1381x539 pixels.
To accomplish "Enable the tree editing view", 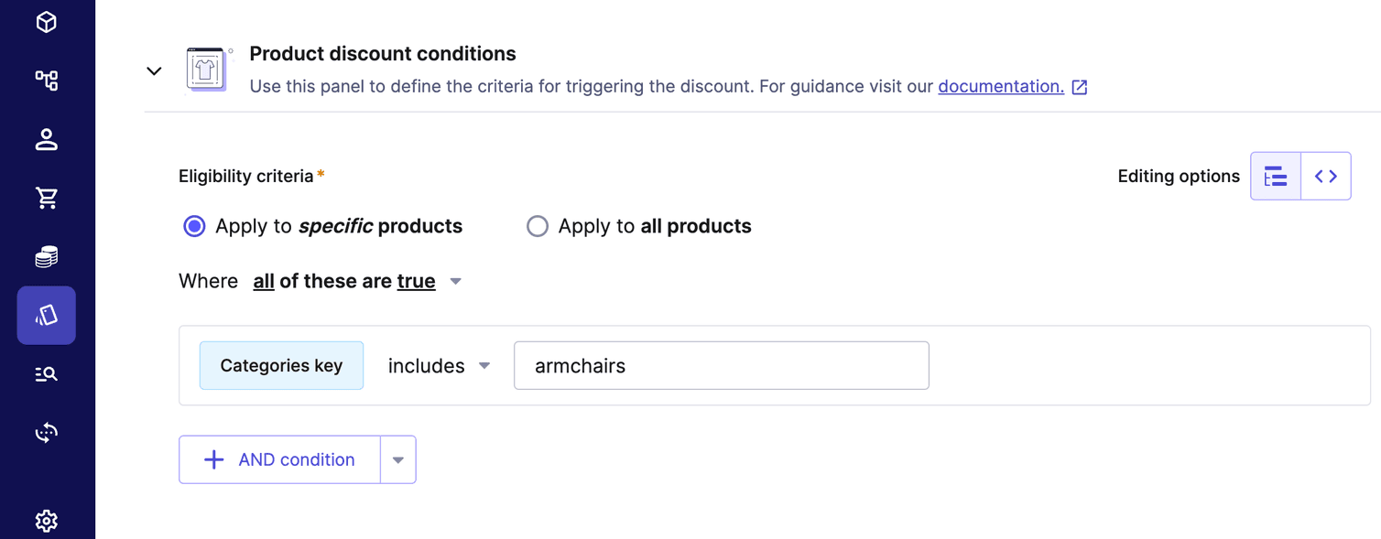I will pos(1276,176).
